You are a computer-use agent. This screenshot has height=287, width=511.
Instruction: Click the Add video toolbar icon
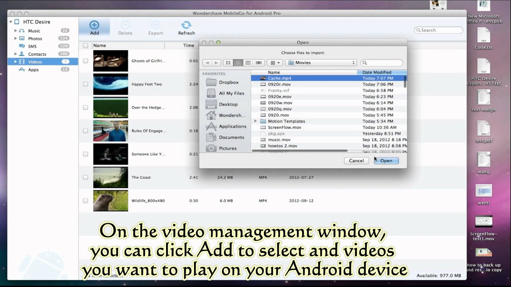coord(94,25)
